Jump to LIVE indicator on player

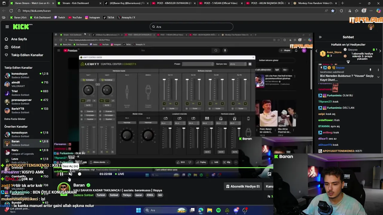click(x=120, y=174)
